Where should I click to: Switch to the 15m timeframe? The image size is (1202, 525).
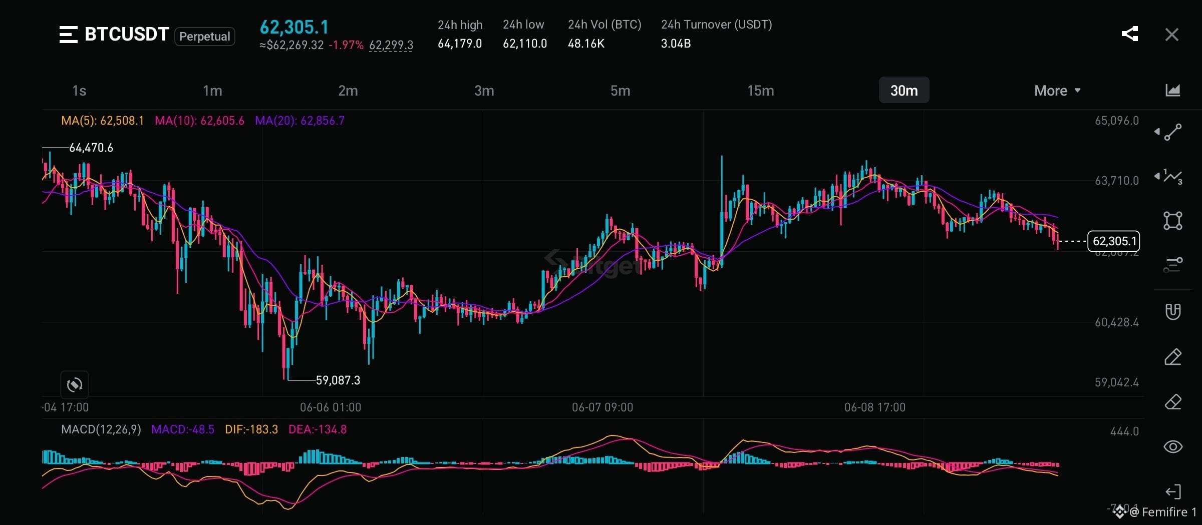click(x=760, y=91)
